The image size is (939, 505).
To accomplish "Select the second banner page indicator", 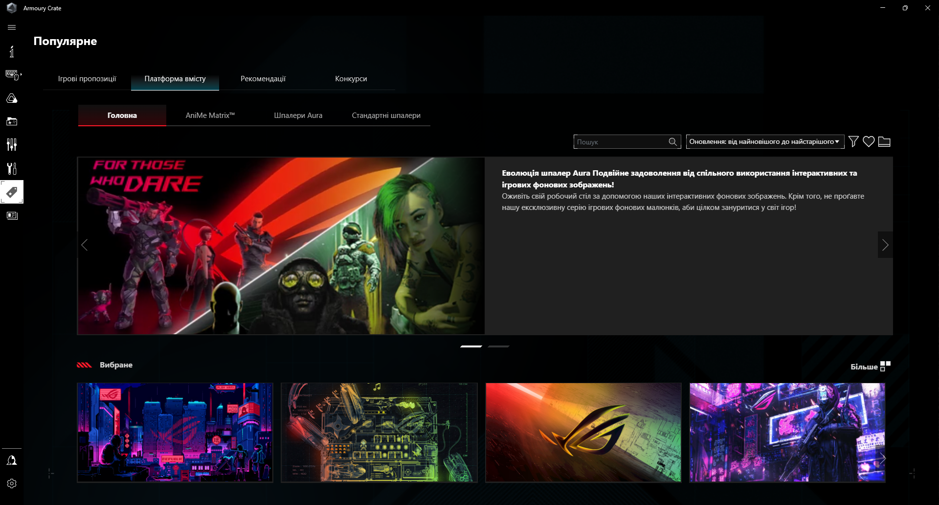I will click(498, 346).
